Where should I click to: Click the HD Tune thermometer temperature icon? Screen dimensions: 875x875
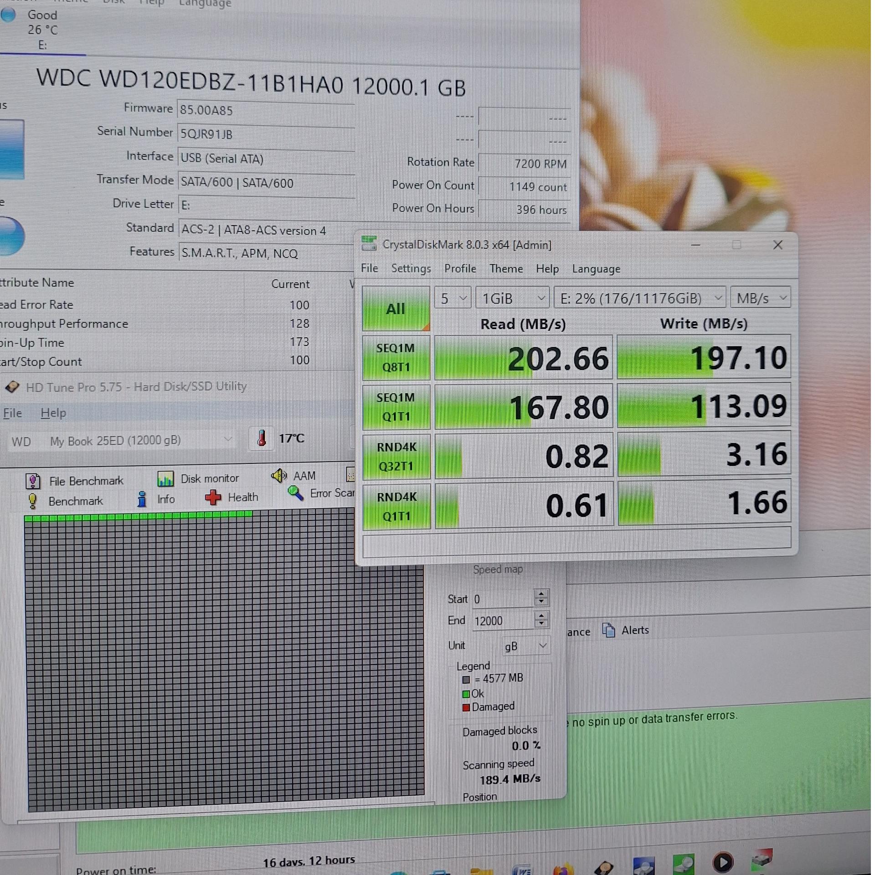(x=262, y=438)
